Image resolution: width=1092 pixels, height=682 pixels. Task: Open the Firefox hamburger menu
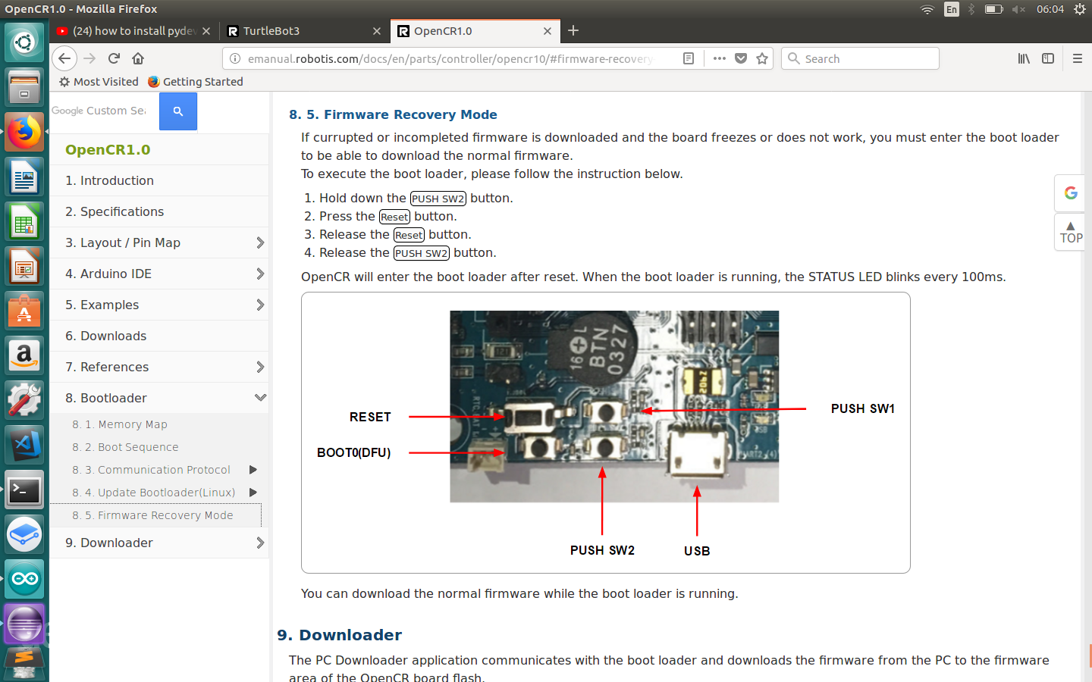click(1077, 58)
